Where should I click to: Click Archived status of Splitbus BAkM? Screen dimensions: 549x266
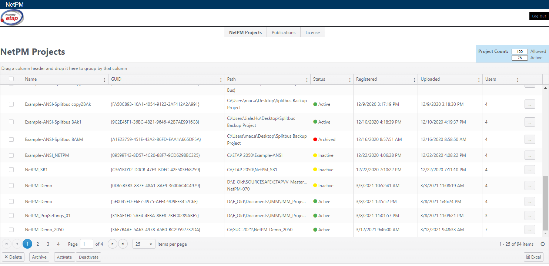[x=324, y=139]
